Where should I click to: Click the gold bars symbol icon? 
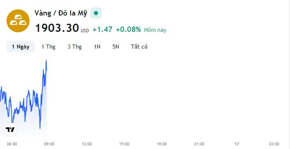18,21
